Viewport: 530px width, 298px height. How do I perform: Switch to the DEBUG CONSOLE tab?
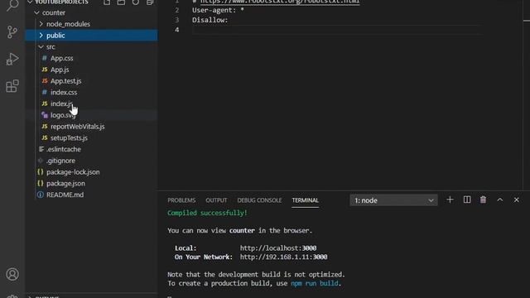pos(259,200)
